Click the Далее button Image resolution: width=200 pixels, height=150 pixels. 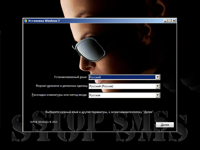(165, 125)
